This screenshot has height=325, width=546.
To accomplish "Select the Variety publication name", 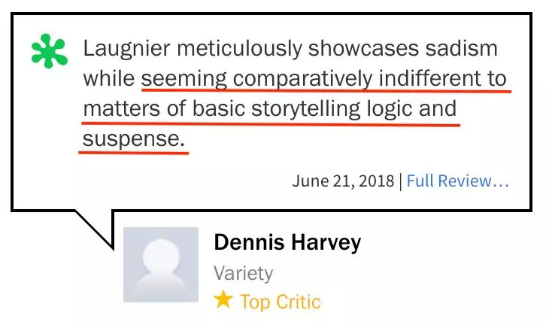I will point(243,272).
